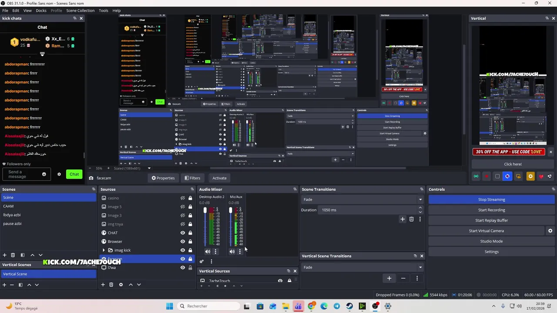Open Steam from the taskbar

(349, 306)
